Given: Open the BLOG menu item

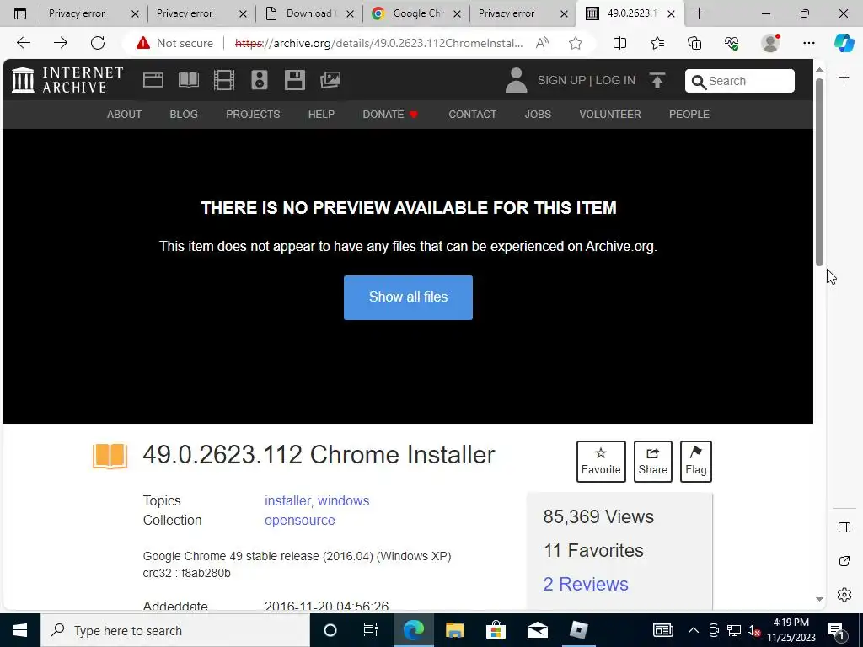Looking at the screenshot, I should (184, 115).
